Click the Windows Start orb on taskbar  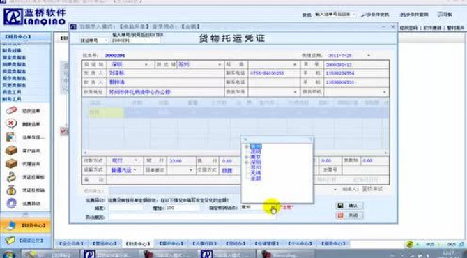tap(9, 255)
